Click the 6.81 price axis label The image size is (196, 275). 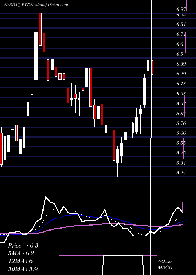(181, 24)
